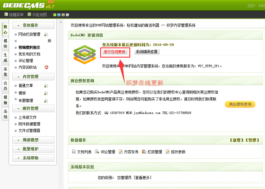Collapse the 常用操作 menu section
The width and height of the screenshot is (265, 189).
(33, 25)
